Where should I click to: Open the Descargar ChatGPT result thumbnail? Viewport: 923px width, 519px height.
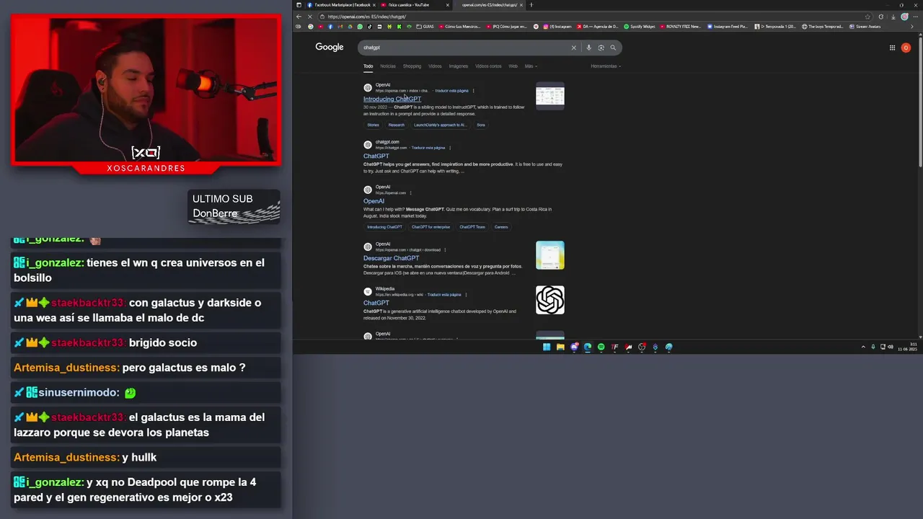[550, 255]
